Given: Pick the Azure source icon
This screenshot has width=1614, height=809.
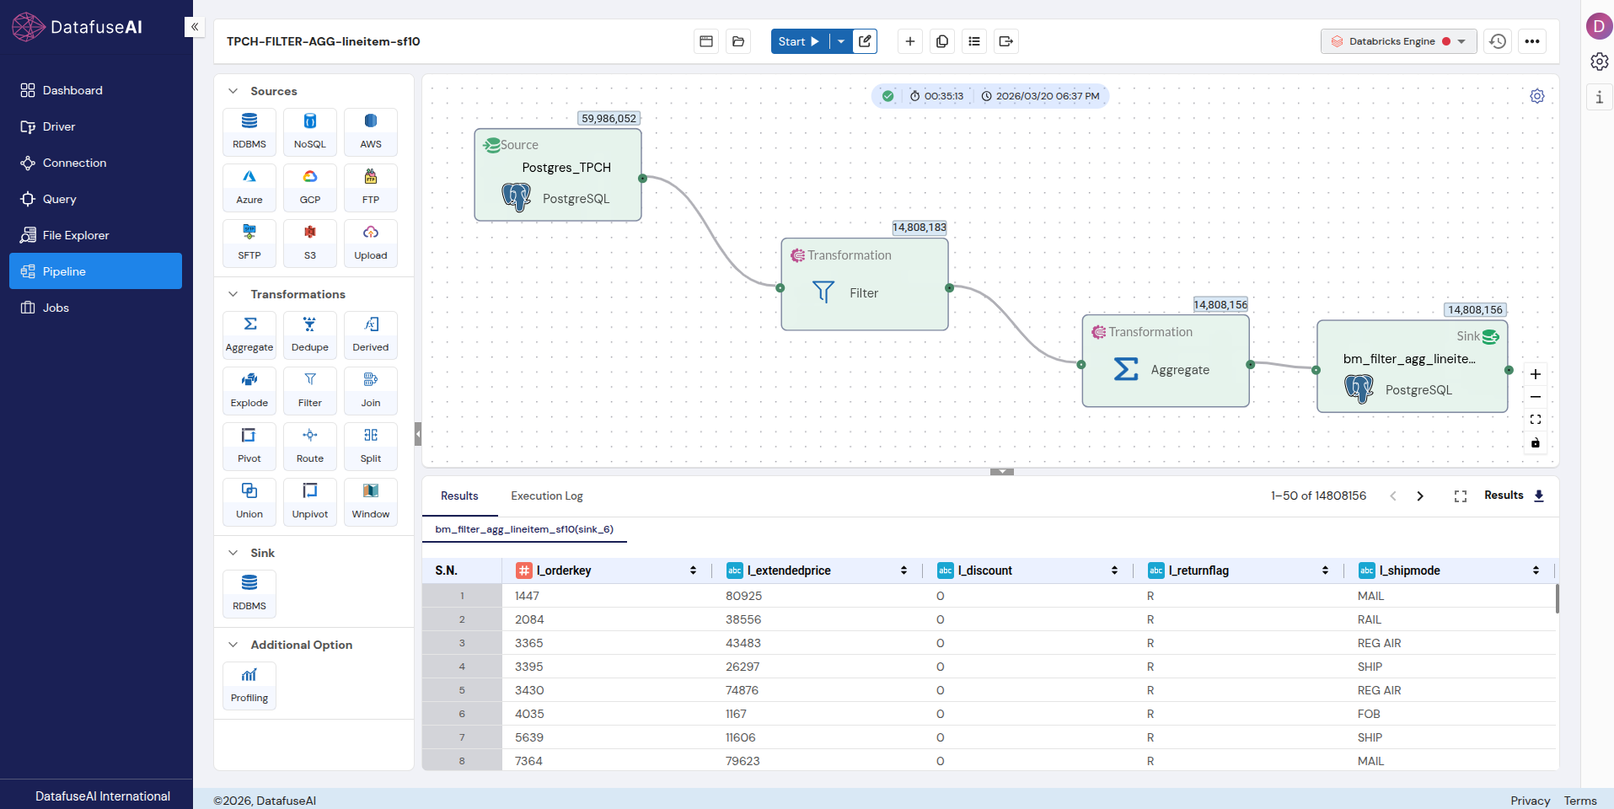Looking at the screenshot, I should pos(249,187).
